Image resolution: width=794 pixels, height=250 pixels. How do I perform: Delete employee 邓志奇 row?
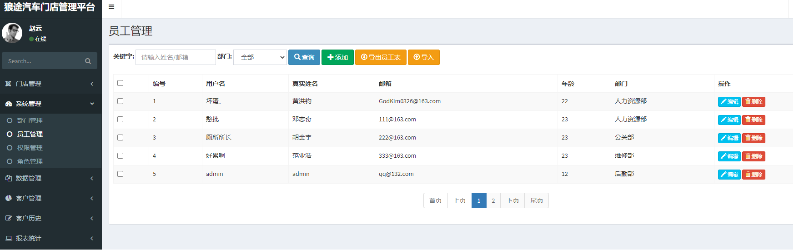(754, 120)
